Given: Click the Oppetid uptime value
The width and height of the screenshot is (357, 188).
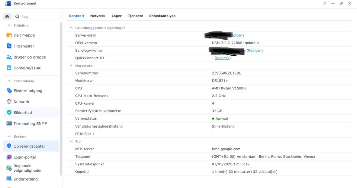Looking at the screenshot, I should (245, 172).
